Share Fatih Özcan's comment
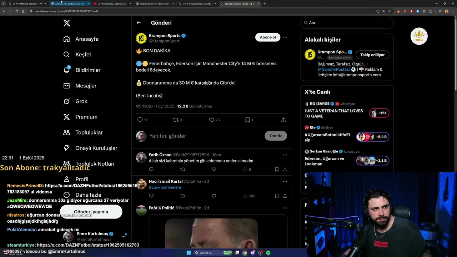 (285, 170)
